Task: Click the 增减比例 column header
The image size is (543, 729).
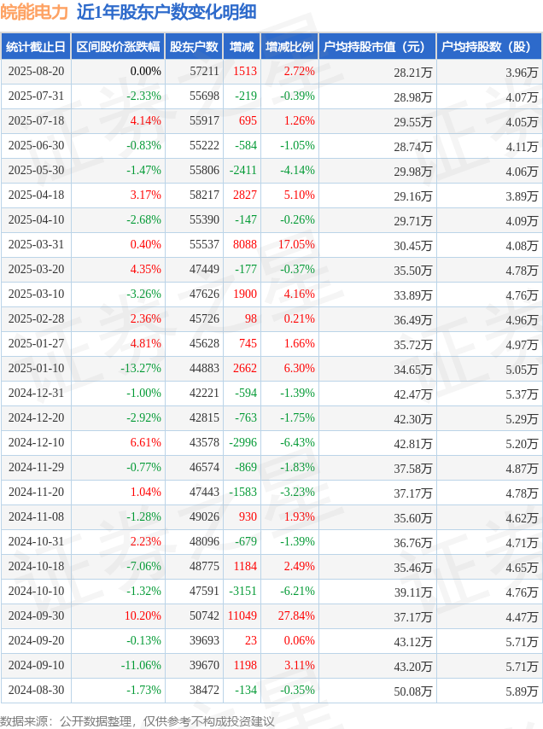Action: [289, 46]
